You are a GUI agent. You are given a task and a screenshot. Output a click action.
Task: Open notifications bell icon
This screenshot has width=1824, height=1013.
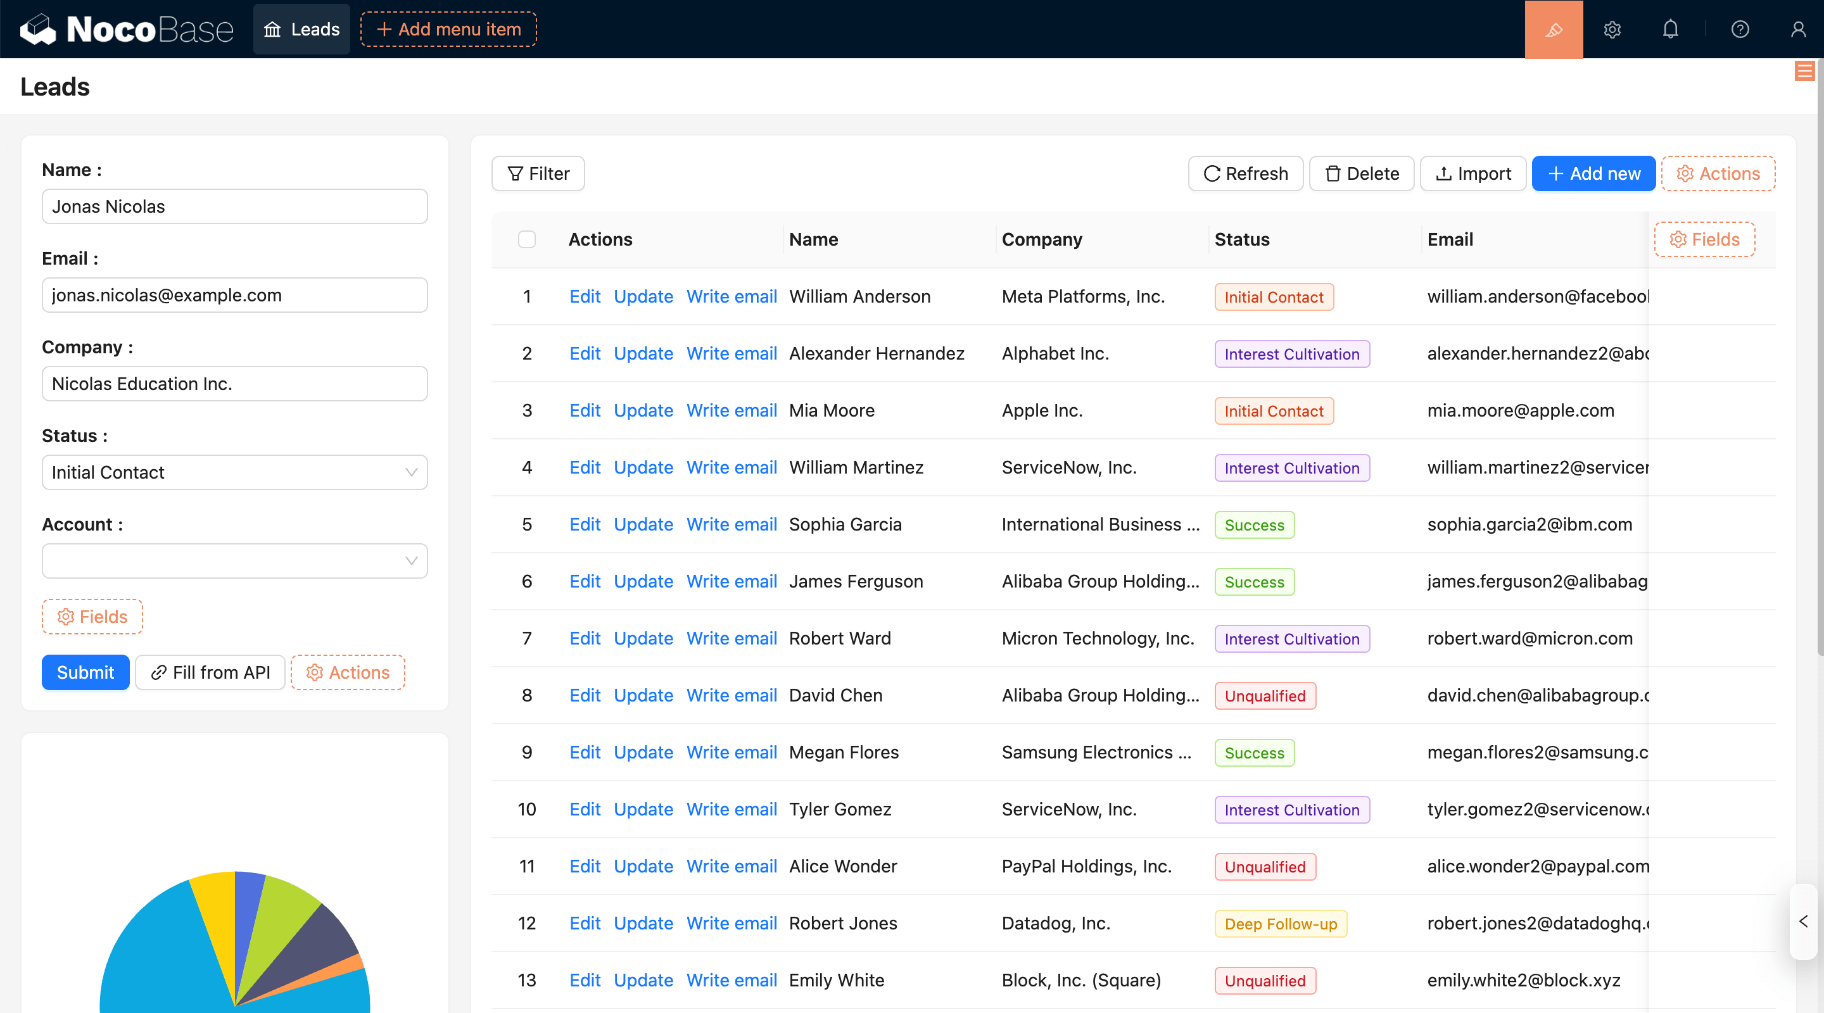1670,29
